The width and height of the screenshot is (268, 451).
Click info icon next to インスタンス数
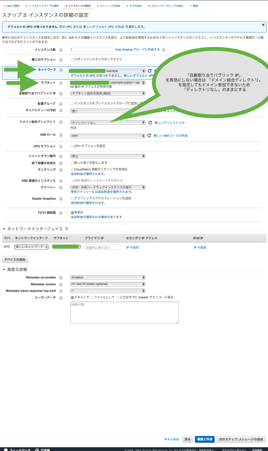coord(61,50)
